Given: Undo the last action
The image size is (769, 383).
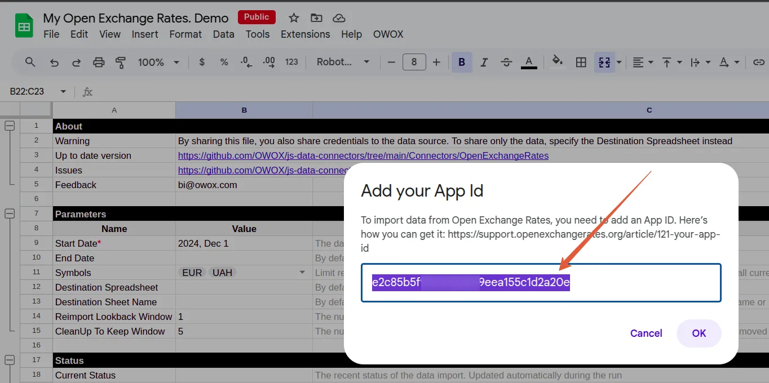Looking at the screenshot, I should point(54,62).
